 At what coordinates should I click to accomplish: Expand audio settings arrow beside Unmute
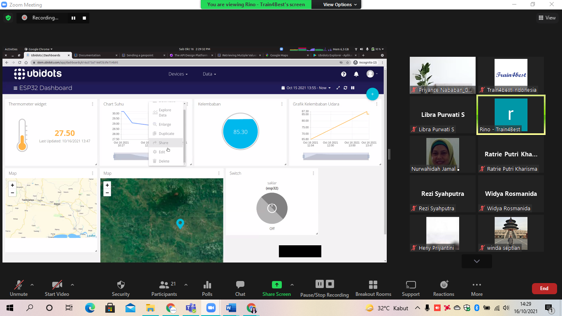click(32, 285)
